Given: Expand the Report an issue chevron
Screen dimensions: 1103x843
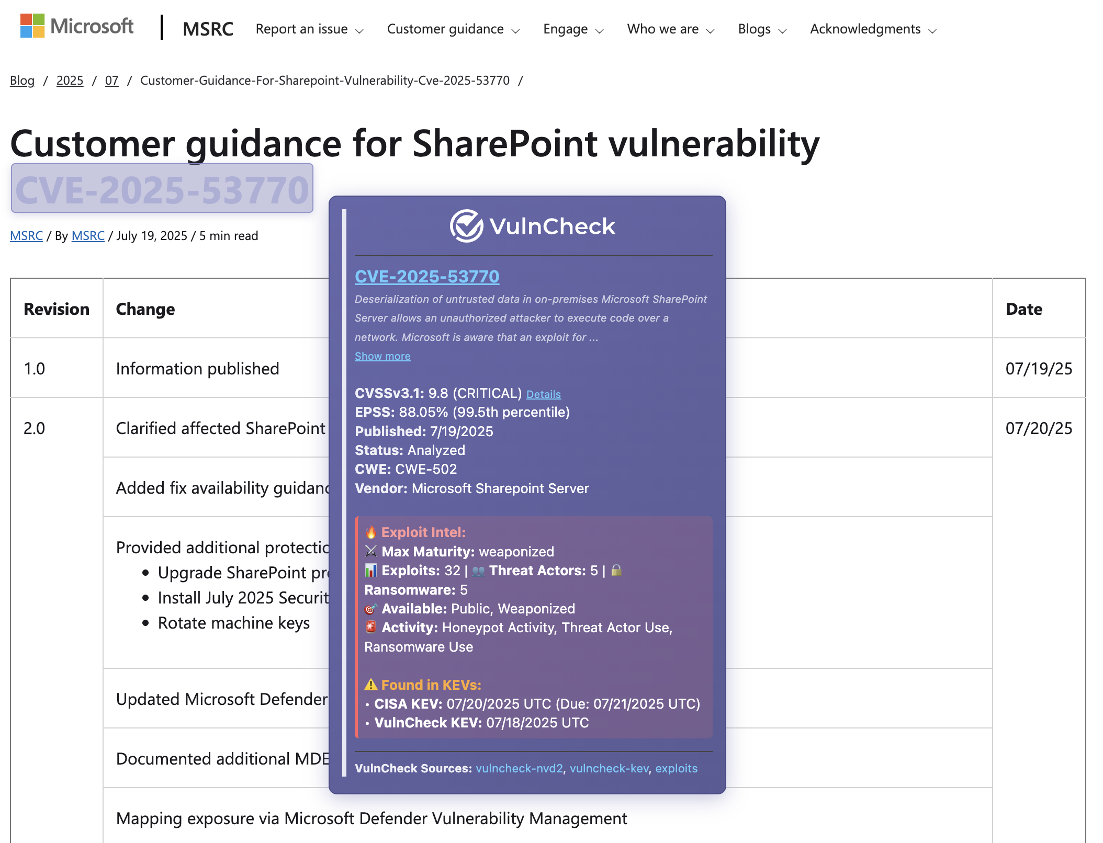Looking at the screenshot, I should 359,31.
